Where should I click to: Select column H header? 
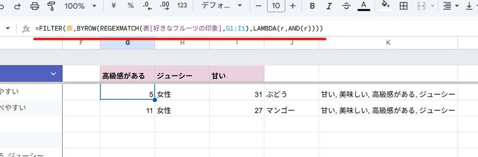tap(182, 43)
